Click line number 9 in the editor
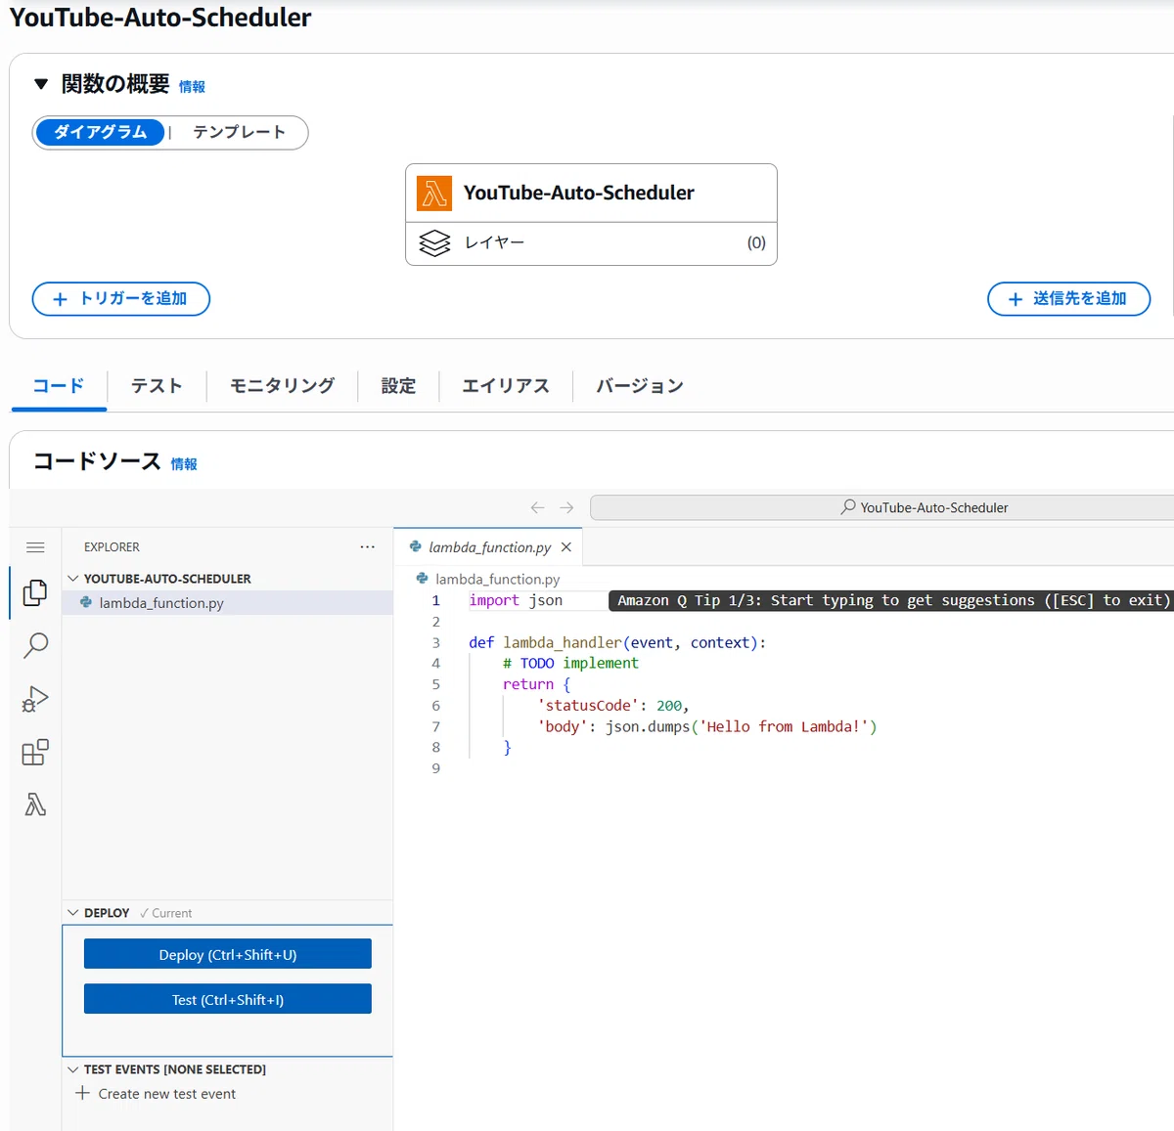This screenshot has height=1131, width=1174. tap(436, 768)
